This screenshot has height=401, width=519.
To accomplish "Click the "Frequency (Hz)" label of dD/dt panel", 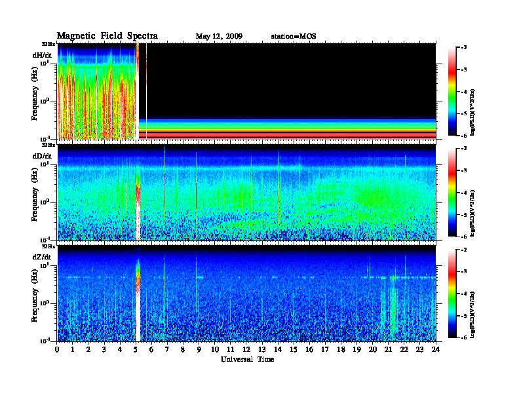I will [35, 195].
